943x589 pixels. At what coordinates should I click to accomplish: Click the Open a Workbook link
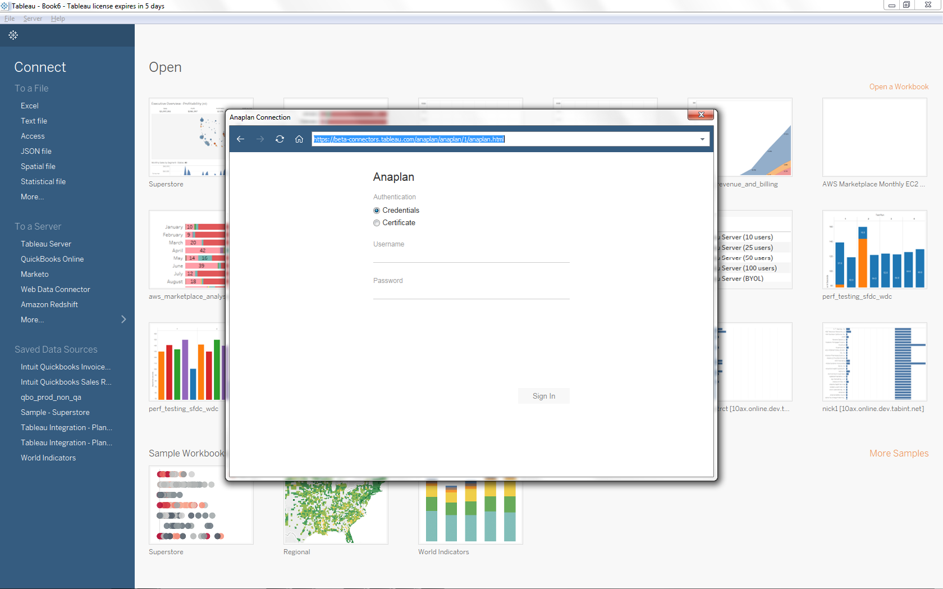pos(899,86)
